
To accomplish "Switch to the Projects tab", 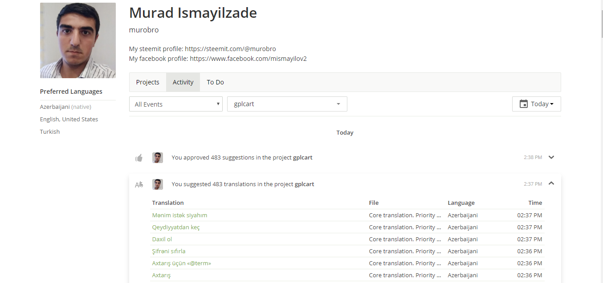I will click(x=148, y=82).
